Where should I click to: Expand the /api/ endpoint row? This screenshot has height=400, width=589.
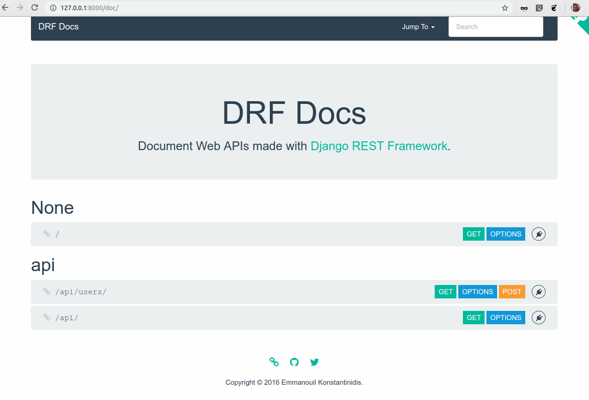pyautogui.click(x=294, y=318)
